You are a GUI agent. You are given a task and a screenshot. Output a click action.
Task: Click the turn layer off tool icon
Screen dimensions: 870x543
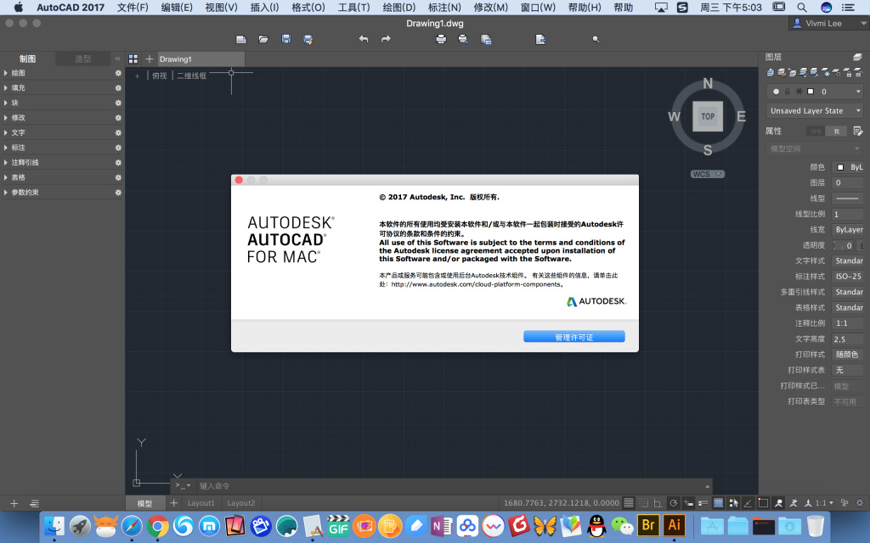click(836, 73)
